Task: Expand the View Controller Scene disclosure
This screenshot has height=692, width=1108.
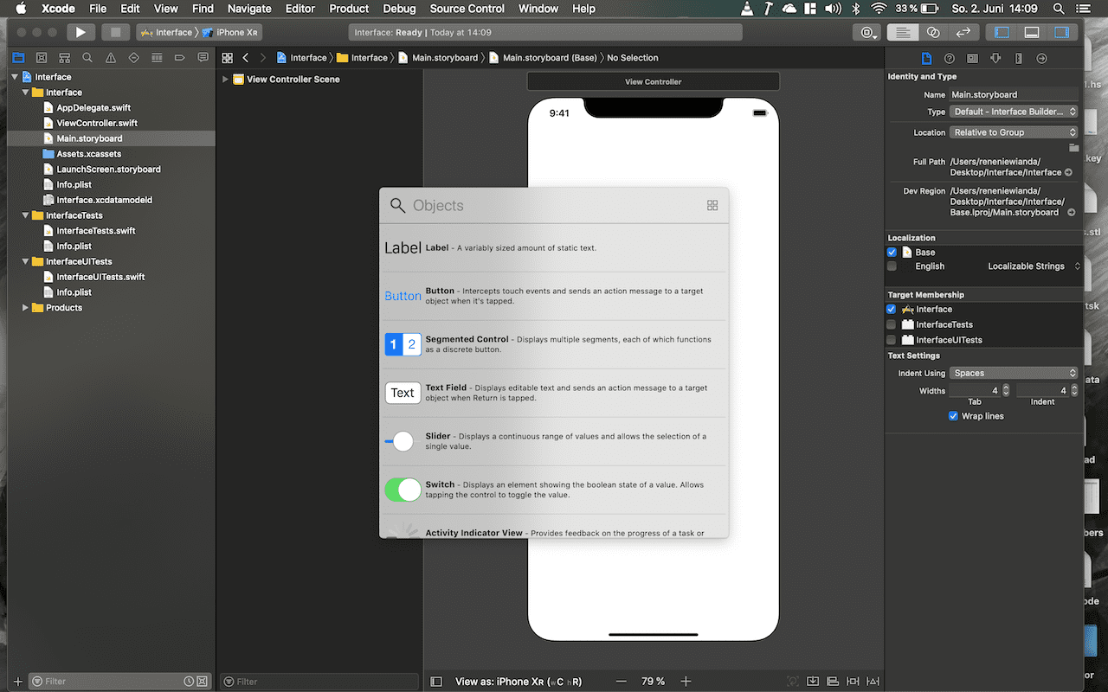Action: coord(226,80)
